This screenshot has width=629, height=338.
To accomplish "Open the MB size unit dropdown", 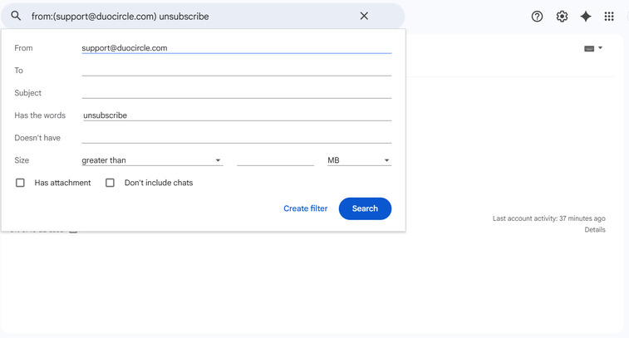I will [x=359, y=160].
